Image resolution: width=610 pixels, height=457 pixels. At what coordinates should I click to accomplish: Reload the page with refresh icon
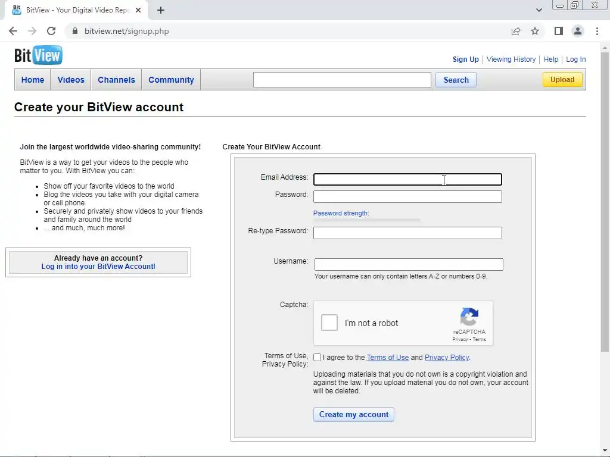(51, 31)
